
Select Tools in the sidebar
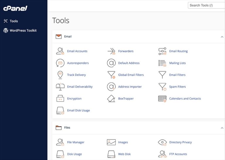tap(14, 21)
